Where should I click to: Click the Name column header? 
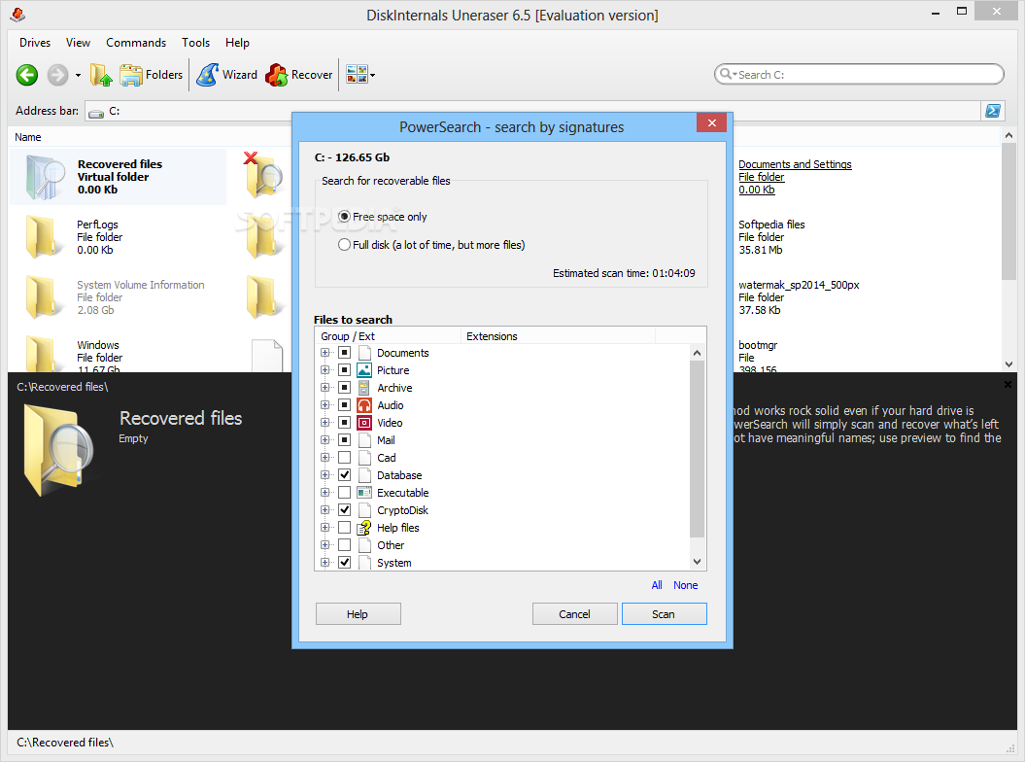(28, 137)
